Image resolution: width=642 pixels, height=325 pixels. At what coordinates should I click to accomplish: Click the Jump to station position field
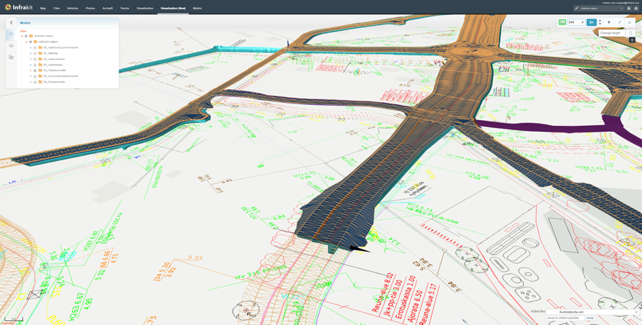pyautogui.click(x=565, y=318)
